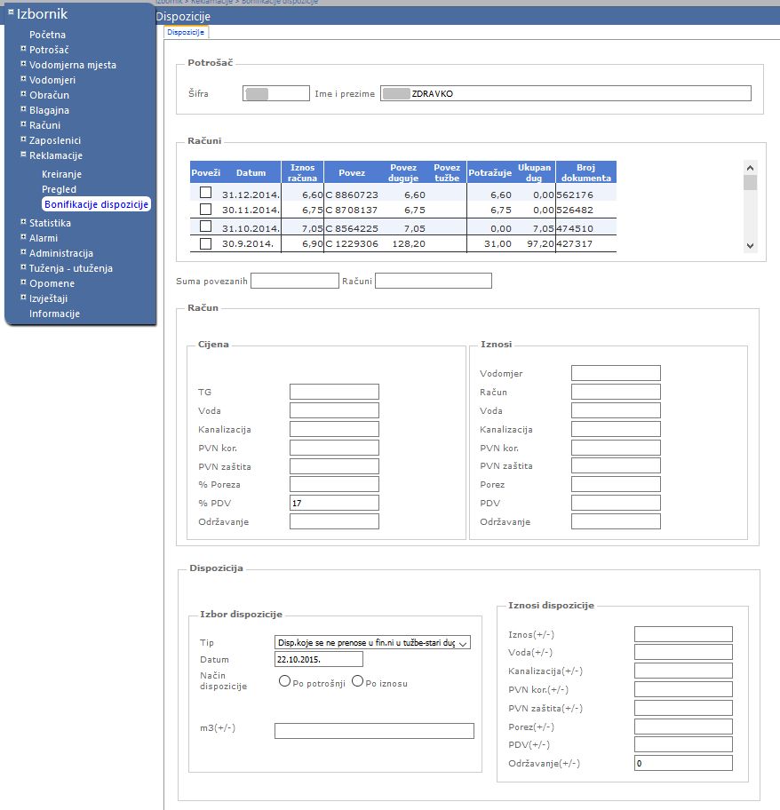Click document number 427317
Image resolution: width=780 pixels, height=810 pixels.
(x=575, y=243)
